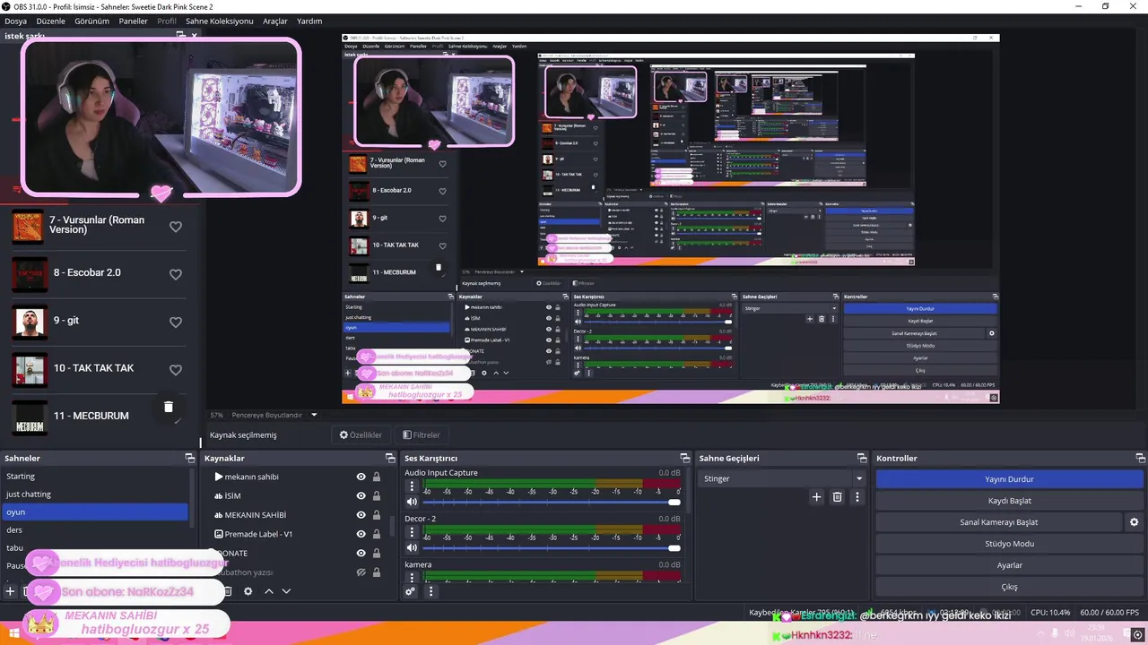Screen dimensions: 1148x645
Task: Open the Paneller menu
Action: [x=134, y=21]
